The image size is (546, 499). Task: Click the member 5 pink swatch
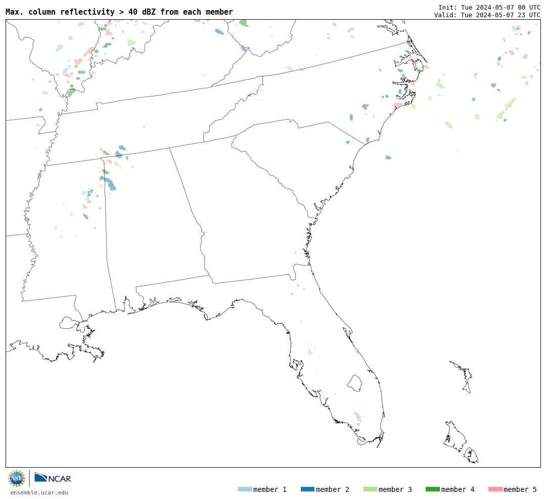coord(495,489)
